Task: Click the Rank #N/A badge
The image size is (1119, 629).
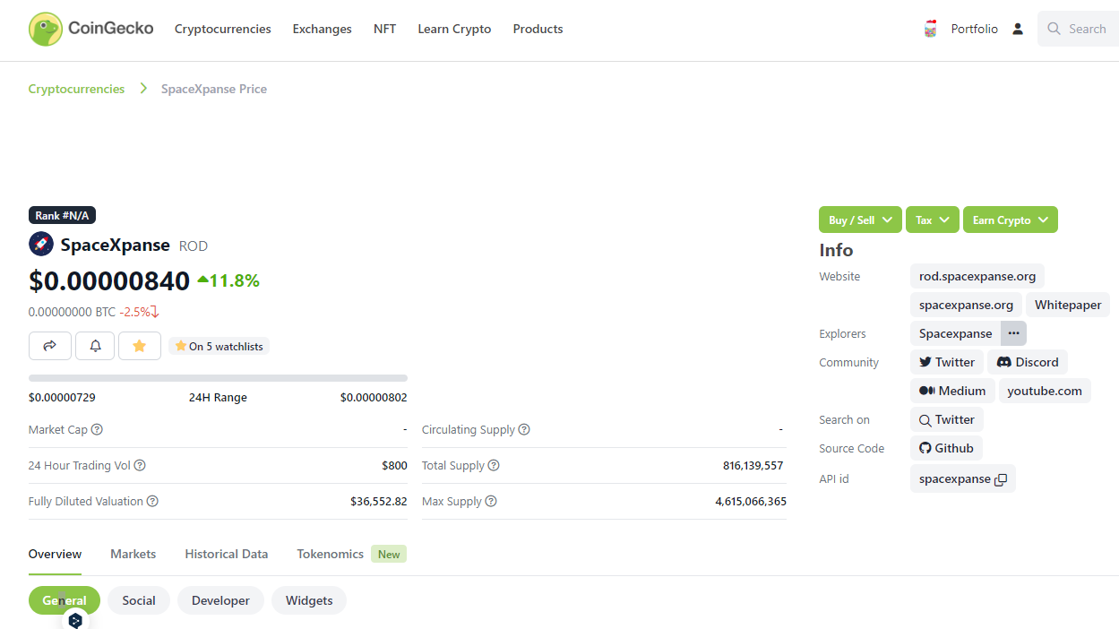Action: click(x=62, y=216)
